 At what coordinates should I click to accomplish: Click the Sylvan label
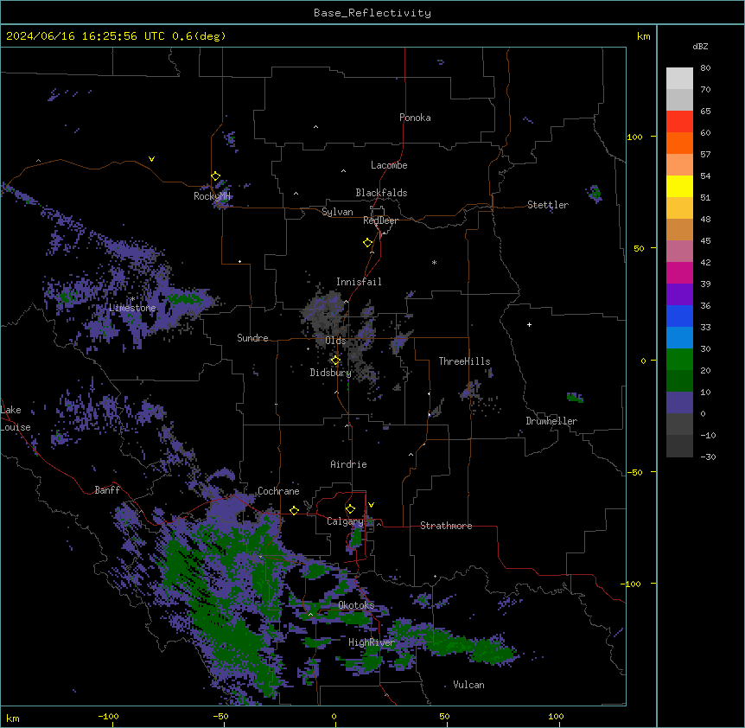coord(337,212)
